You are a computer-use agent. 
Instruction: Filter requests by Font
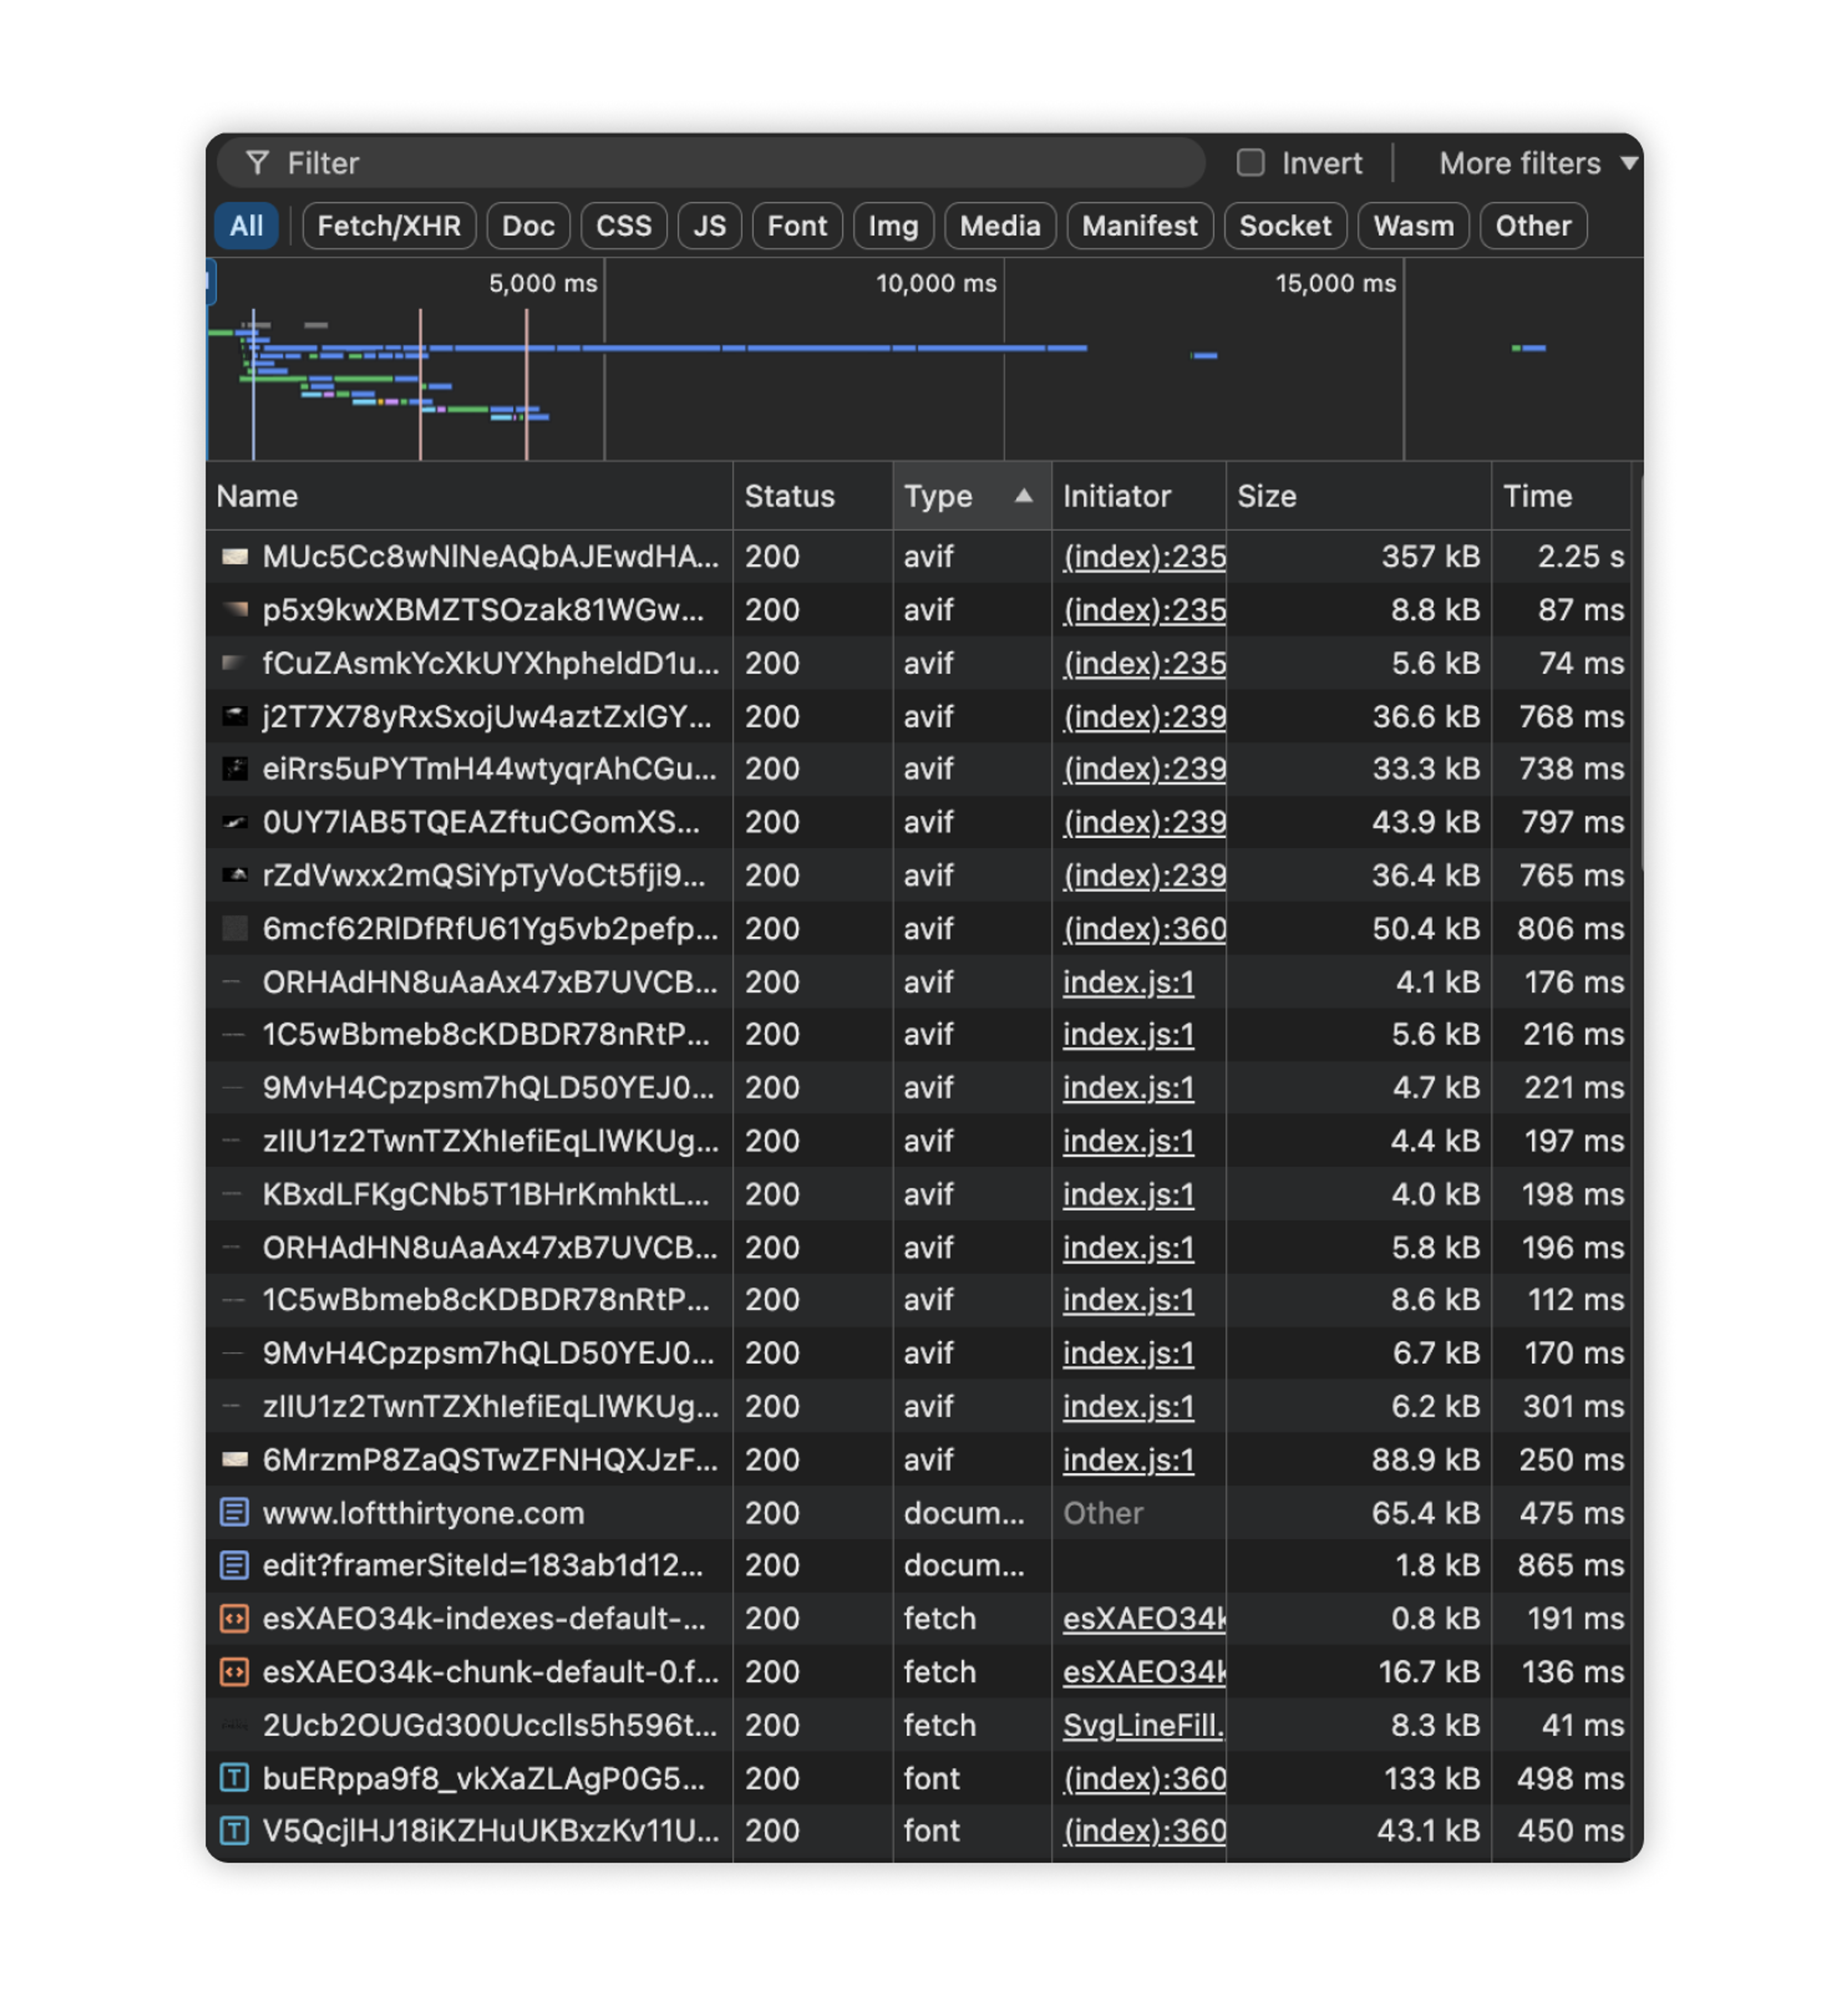tap(797, 226)
